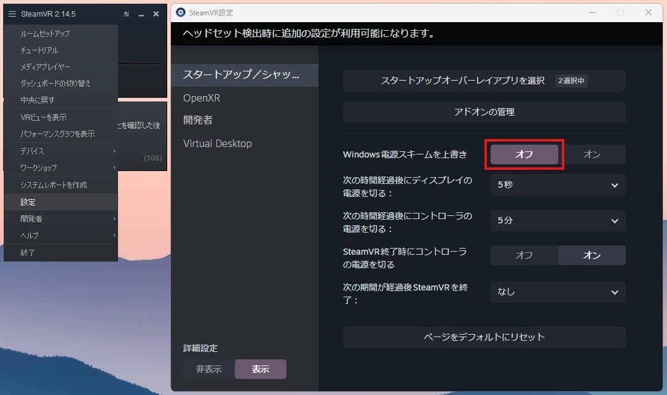The height and width of the screenshot is (395, 667).
Task: Open the display power-off time dropdown (5秒)
Action: click(558, 185)
